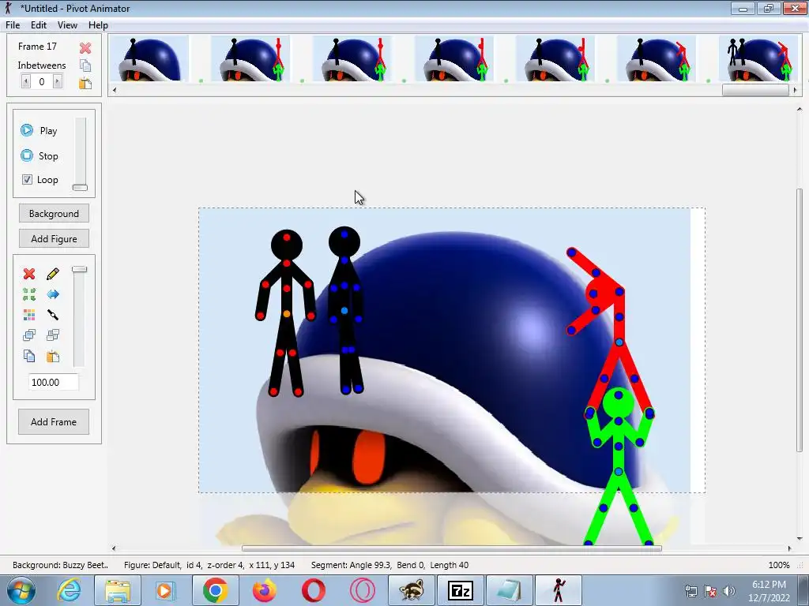The image size is (809, 606).
Task: Click status bar text 'Background: Buzzy Beet..'
Action: click(60, 565)
